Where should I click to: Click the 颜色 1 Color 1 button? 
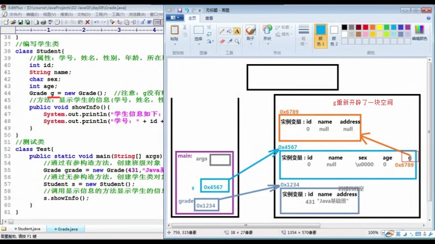(x=320, y=36)
